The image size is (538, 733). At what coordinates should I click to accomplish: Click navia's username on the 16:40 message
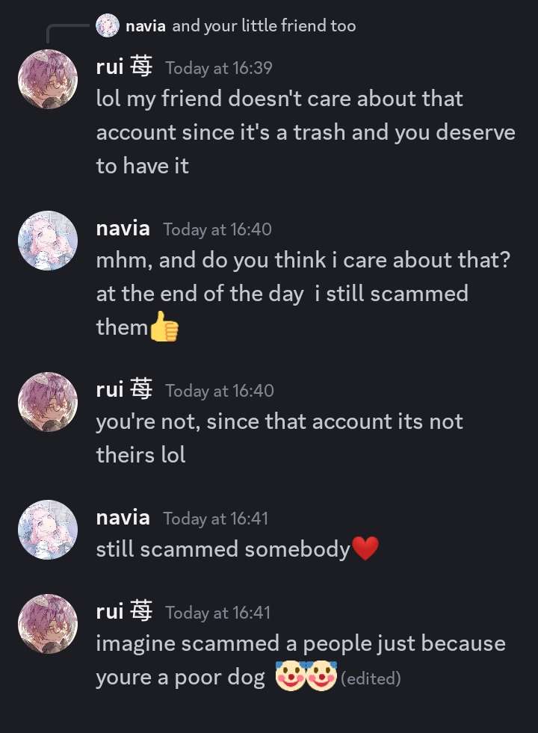(x=123, y=229)
